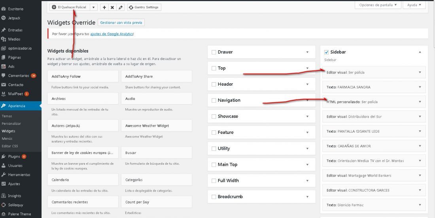Click the Usuarios person icon
Viewport: 435px width, 218px height.
(x=4, y=165)
